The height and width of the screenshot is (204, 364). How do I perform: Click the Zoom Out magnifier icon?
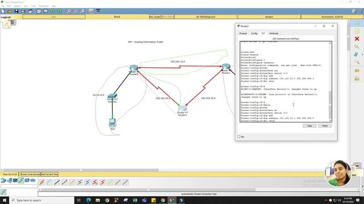[x=82, y=11]
